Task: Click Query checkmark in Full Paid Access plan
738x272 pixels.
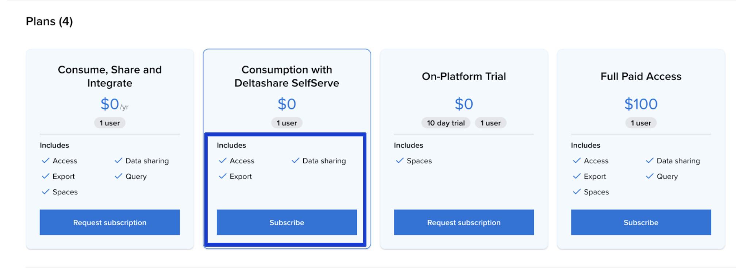Action: (650, 176)
